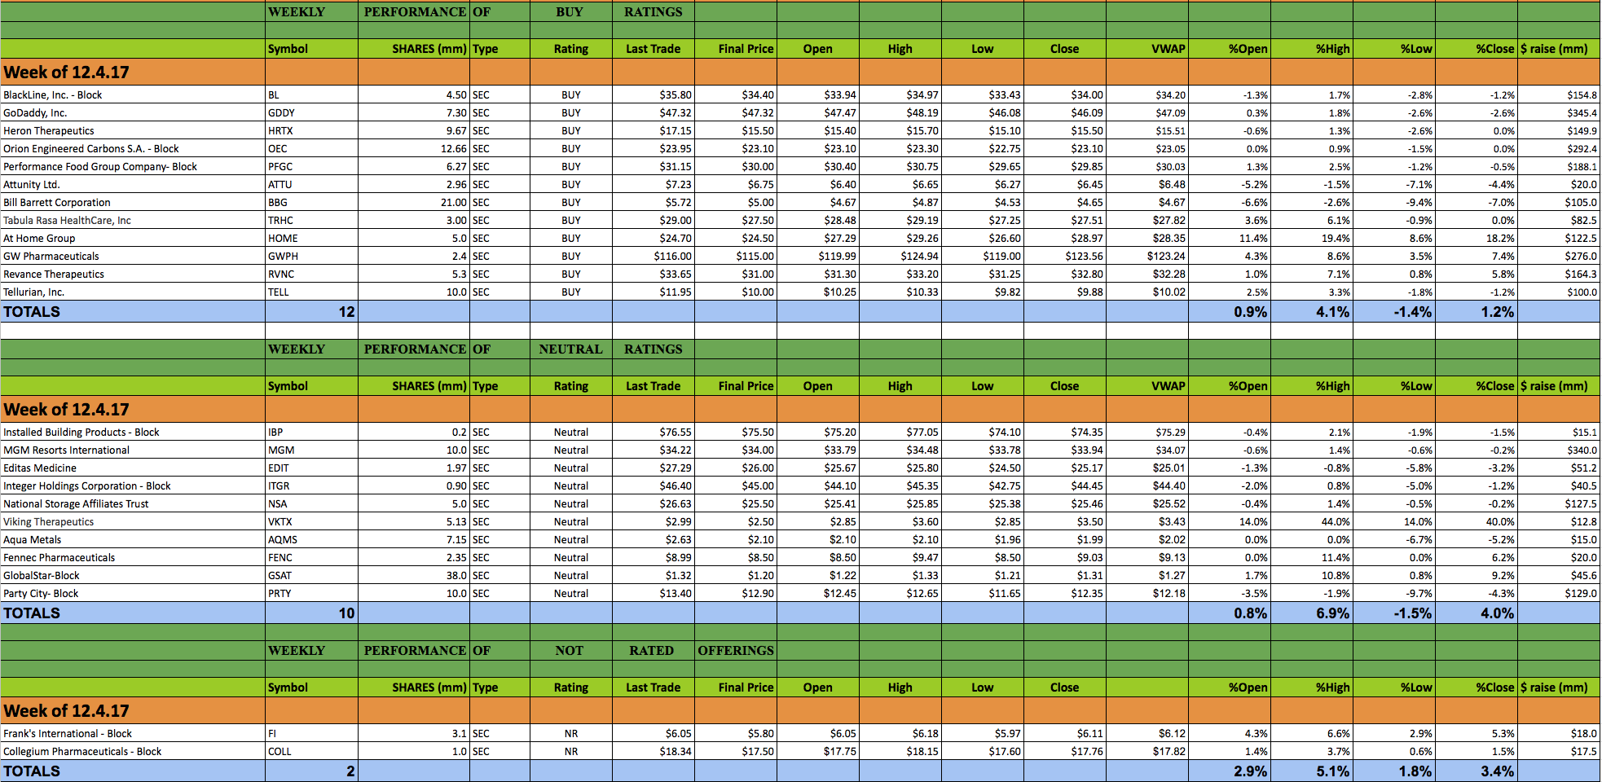The image size is (1602, 782).
Task: Click Attunity Ltd. %Open value -5.2%
Action: click(x=1229, y=184)
